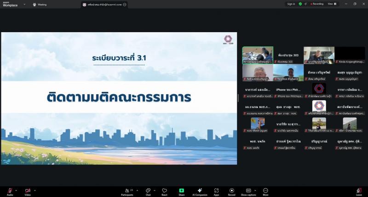Toggle Show captions CC button

coord(248,192)
